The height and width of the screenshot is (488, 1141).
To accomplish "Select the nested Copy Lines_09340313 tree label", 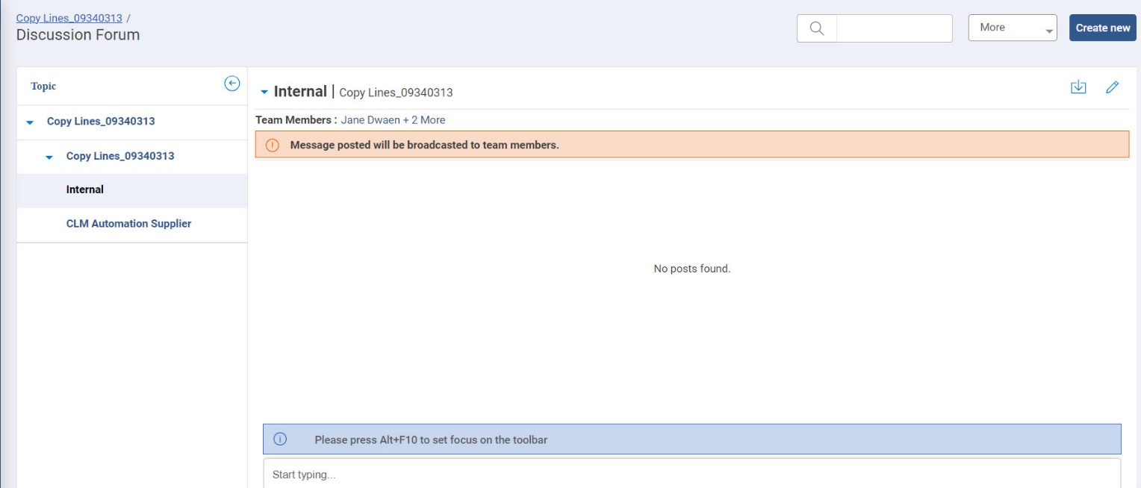I will (x=120, y=156).
